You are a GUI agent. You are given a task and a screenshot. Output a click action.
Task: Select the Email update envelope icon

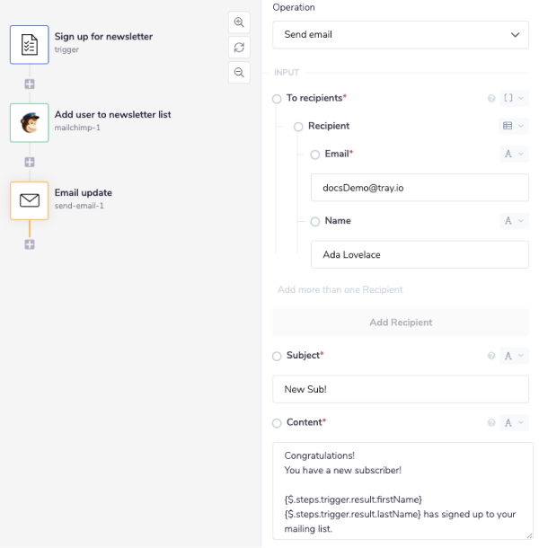click(30, 200)
